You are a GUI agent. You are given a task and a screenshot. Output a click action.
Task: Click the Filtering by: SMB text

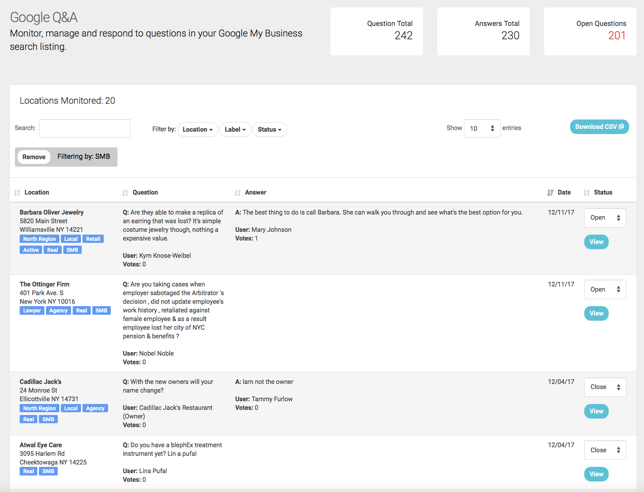pos(84,156)
